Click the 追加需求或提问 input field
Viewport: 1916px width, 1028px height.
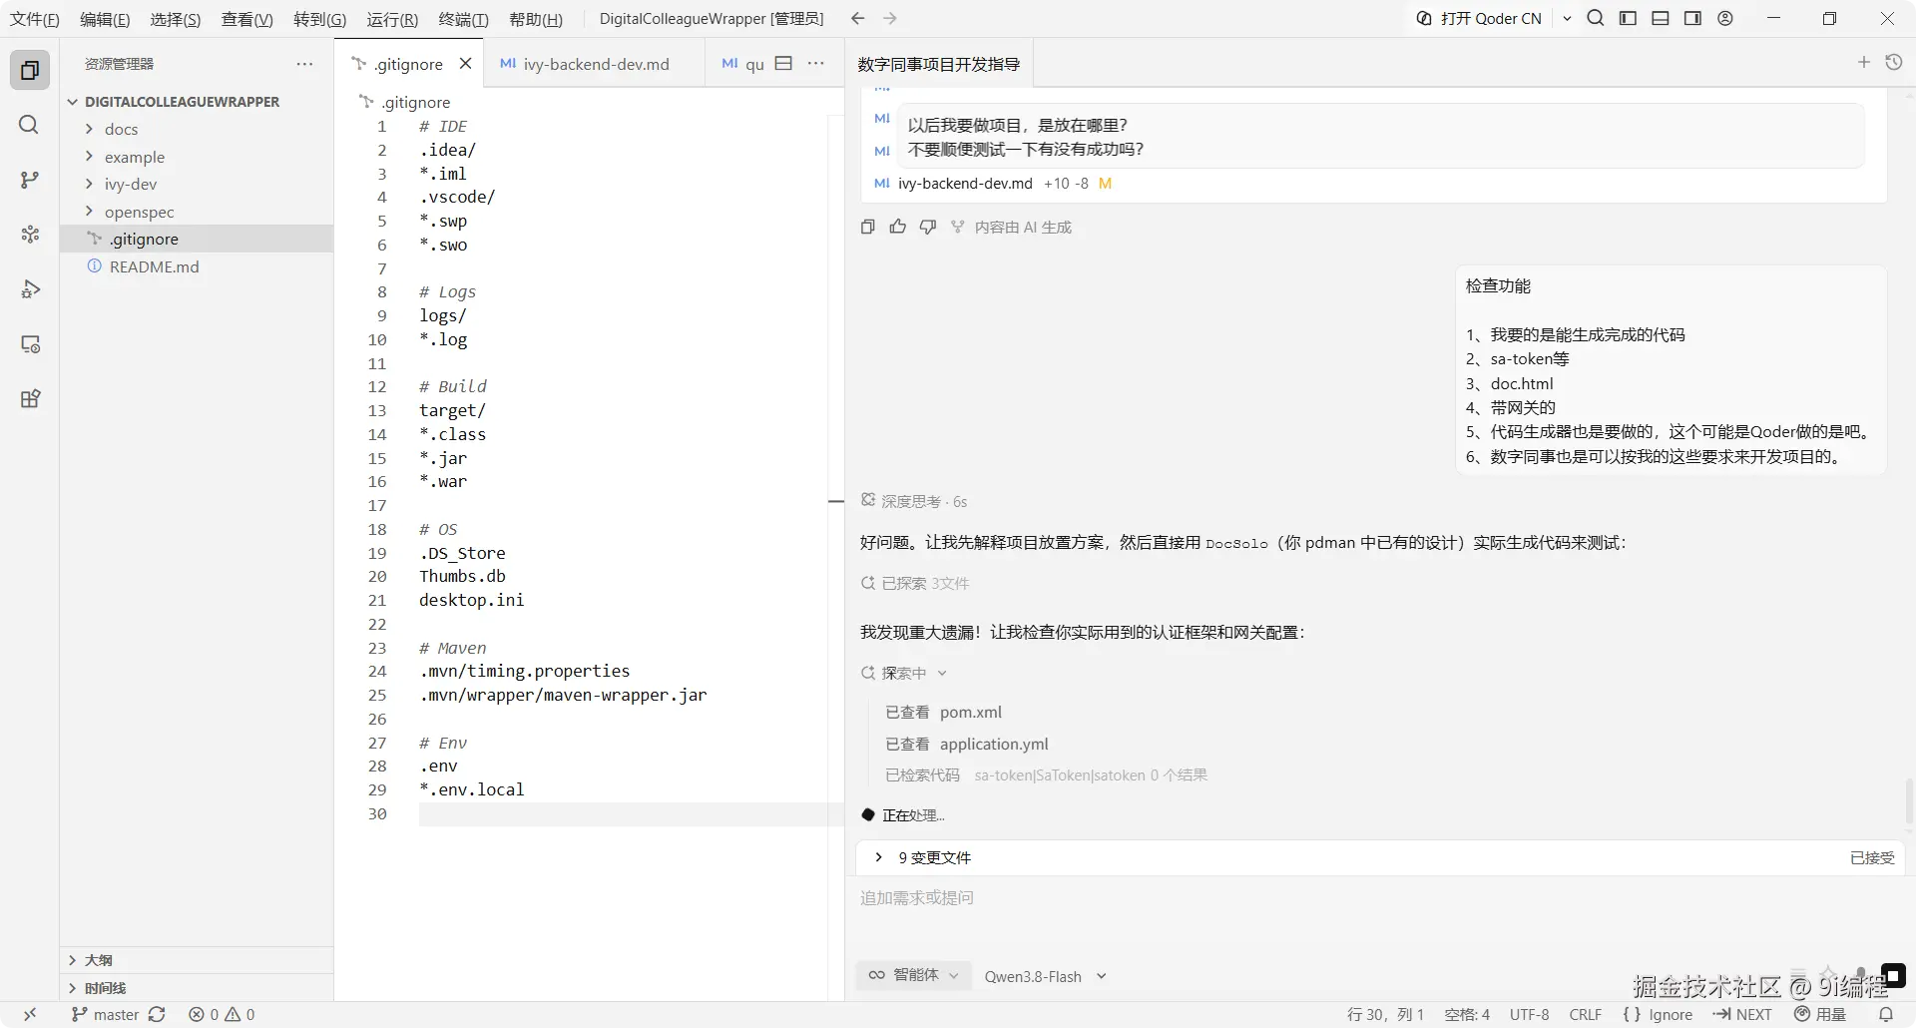click(1380, 898)
